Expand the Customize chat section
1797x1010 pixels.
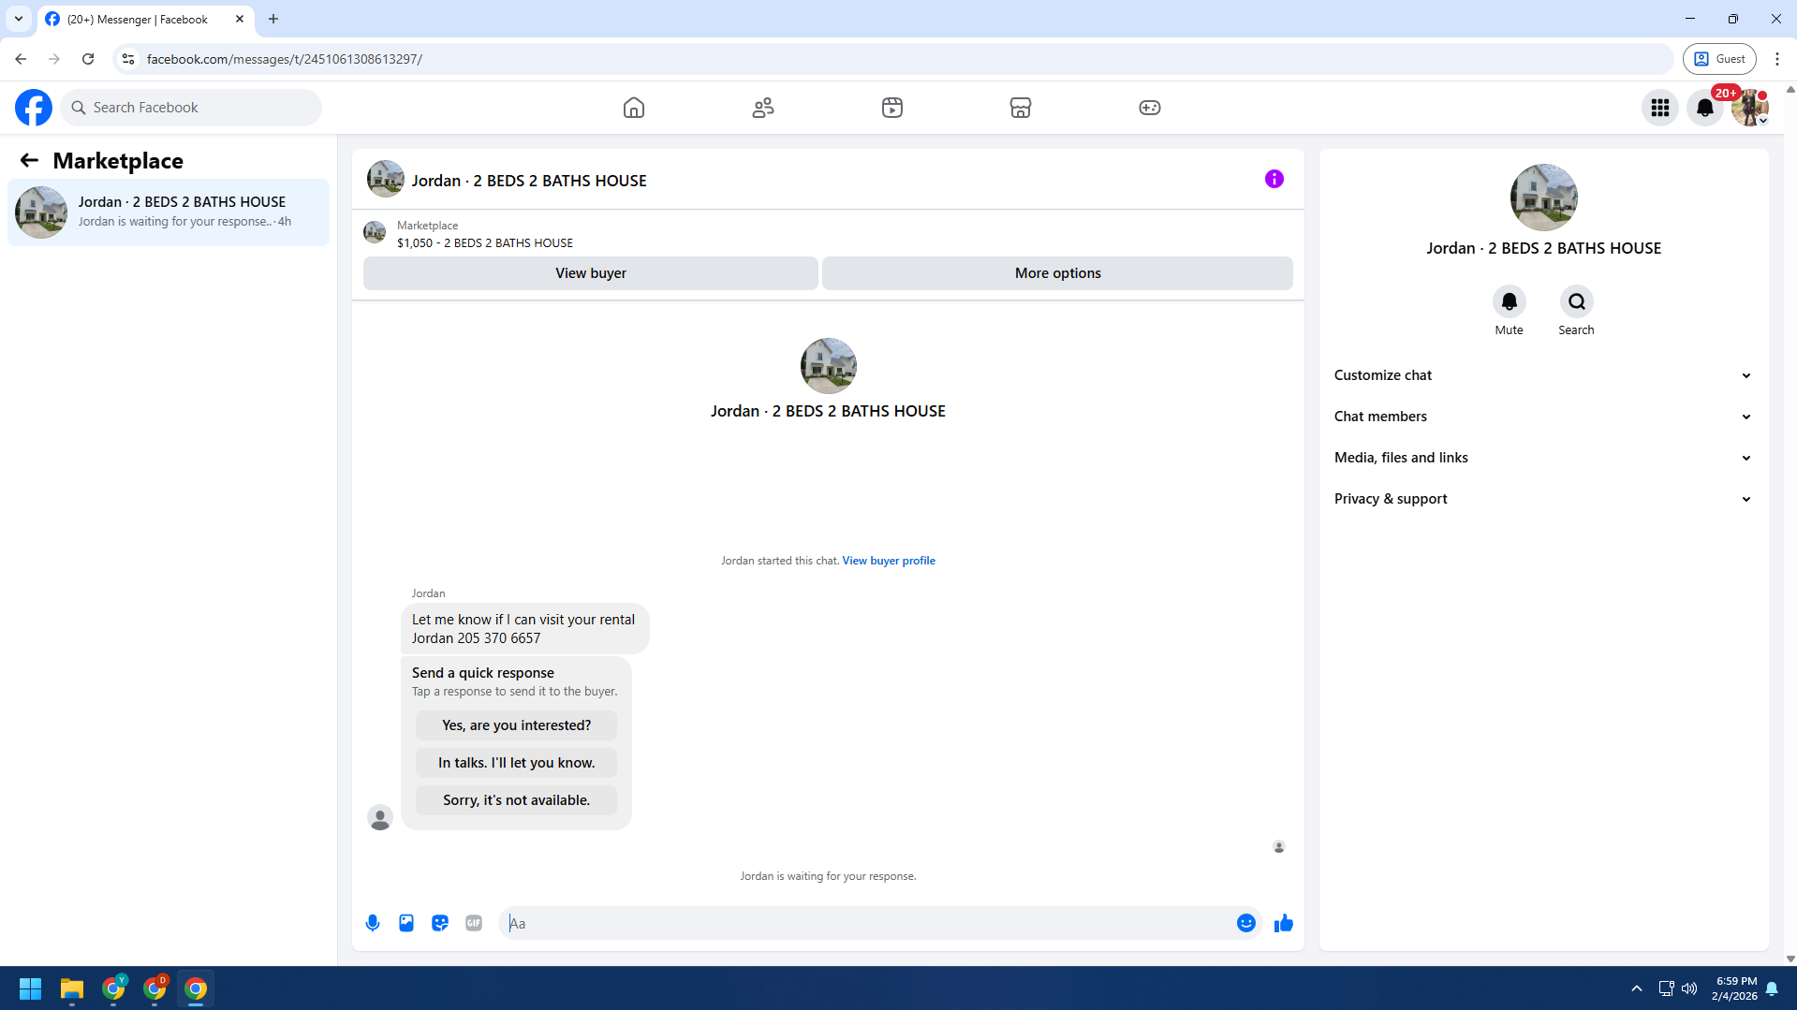[1543, 375]
